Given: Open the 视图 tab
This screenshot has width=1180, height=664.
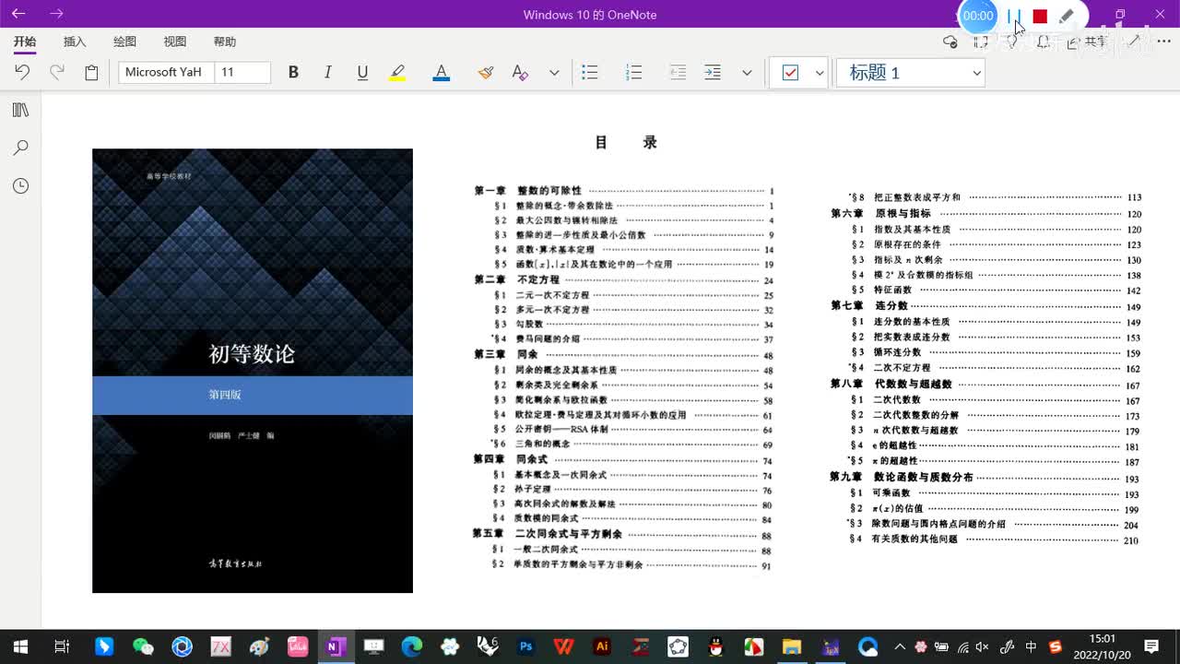Looking at the screenshot, I should (x=175, y=41).
